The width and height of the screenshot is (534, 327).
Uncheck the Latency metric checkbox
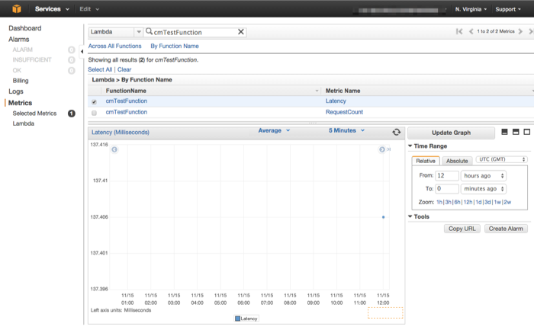click(x=94, y=101)
